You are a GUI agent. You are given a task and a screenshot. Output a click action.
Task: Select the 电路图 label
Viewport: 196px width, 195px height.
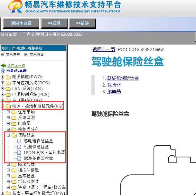coord(24,124)
